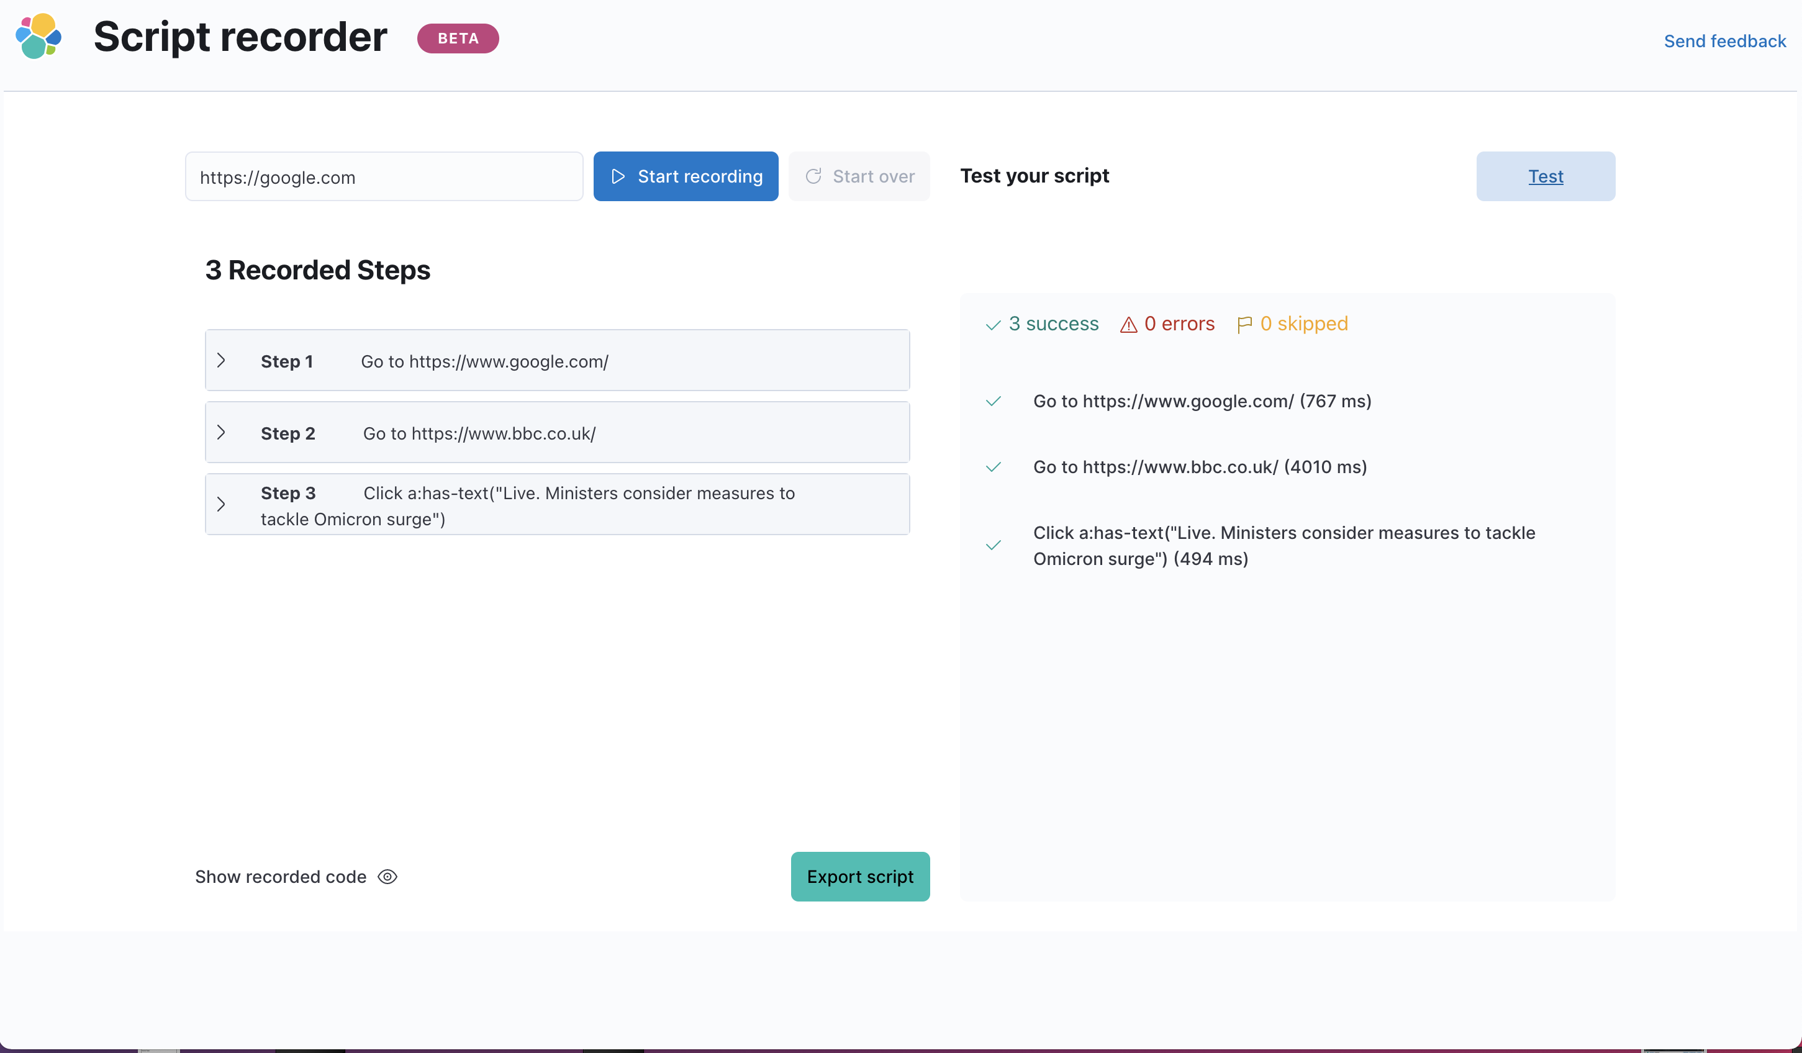
Task: Click the refresh icon on Start over
Action: click(814, 176)
